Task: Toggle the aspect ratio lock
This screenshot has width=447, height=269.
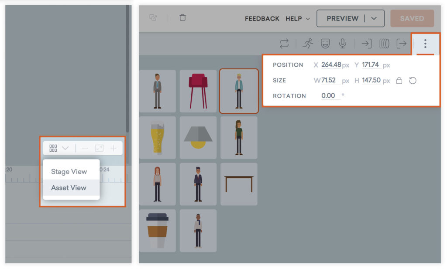Action: pos(399,81)
